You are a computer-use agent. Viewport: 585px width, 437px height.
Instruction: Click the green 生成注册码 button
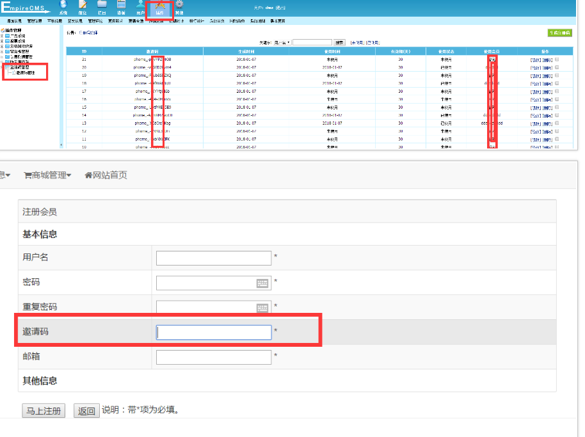[x=559, y=33]
